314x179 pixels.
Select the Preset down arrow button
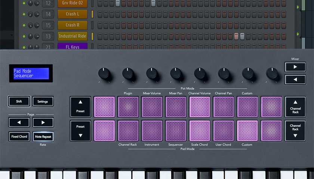(80, 131)
